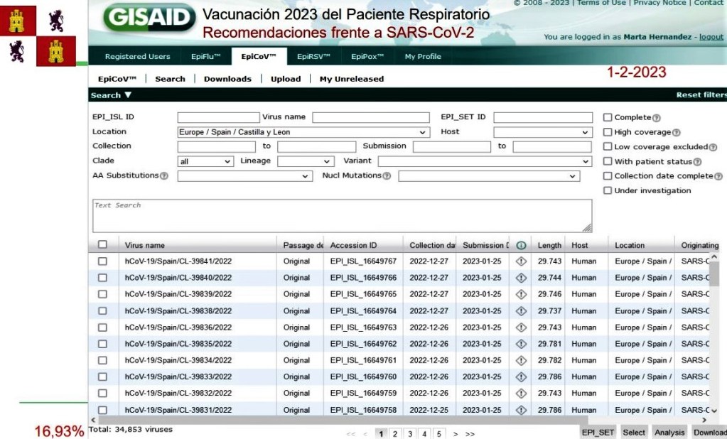Screen dimensions: 727x439
Task: Enable the High coverage checkbox
Action: [x=608, y=132]
